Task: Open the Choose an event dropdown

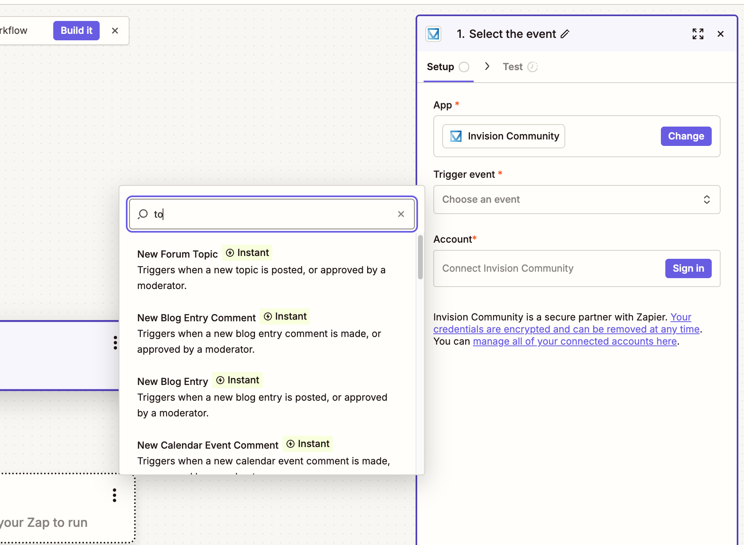Action: pyautogui.click(x=577, y=200)
